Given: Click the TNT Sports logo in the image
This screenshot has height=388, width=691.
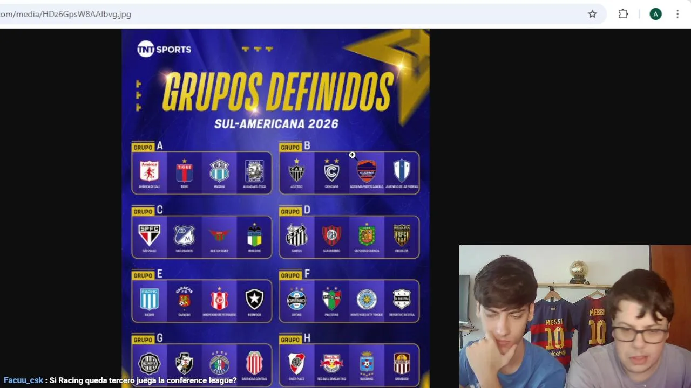Looking at the screenshot, I should (164, 49).
